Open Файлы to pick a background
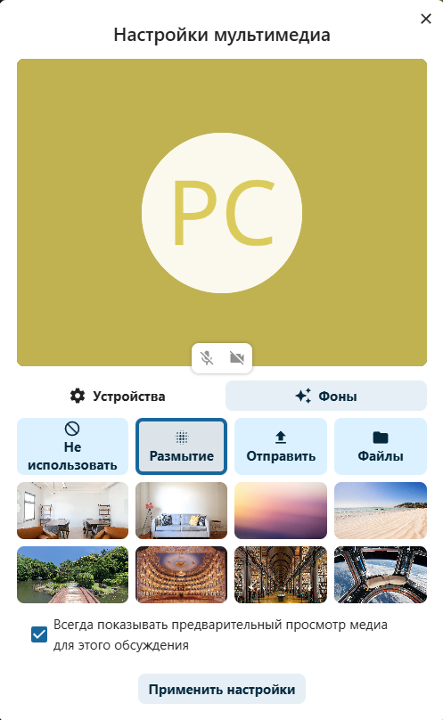The height and width of the screenshot is (720, 443). pyautogui.click(x=381, y=446)
